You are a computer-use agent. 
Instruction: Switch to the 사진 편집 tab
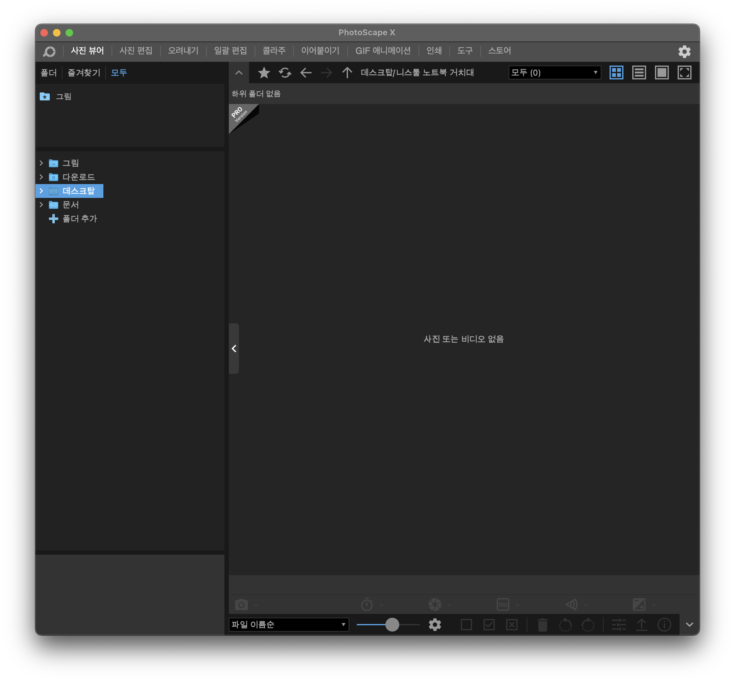pyautogui.click(x=136, y=51)
